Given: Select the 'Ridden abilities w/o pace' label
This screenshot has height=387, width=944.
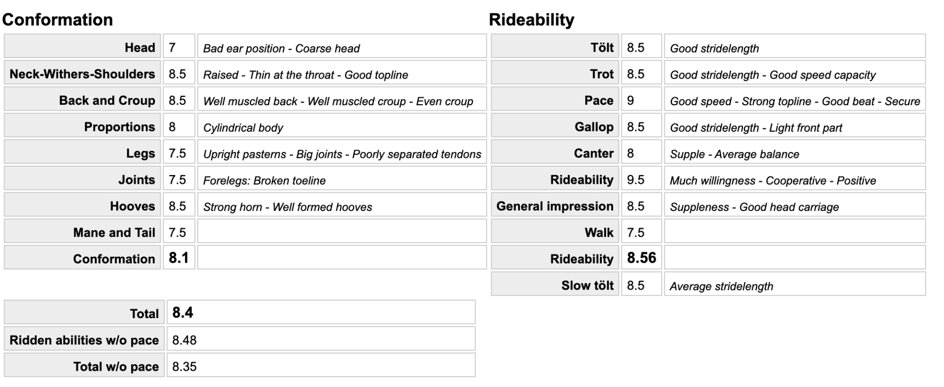Looking at the screenshot, I should 84,340.
